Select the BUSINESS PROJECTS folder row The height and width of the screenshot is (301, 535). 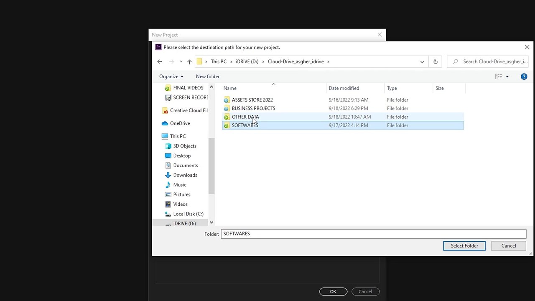point(343,108)
